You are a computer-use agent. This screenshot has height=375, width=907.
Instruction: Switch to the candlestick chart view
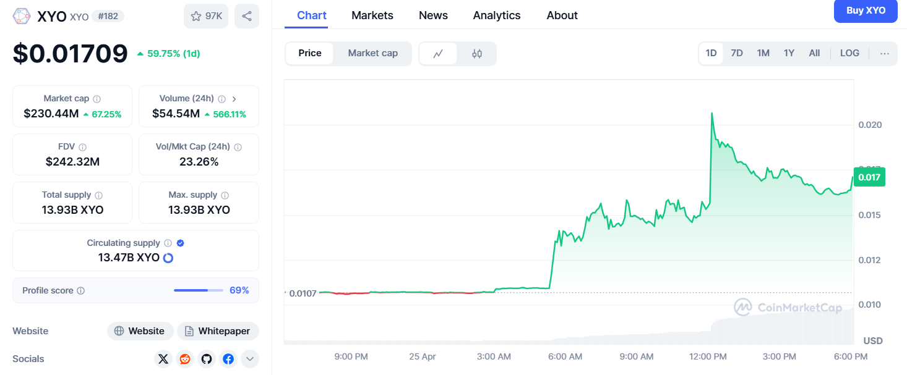pyautogui.click(x=477, y=54)
